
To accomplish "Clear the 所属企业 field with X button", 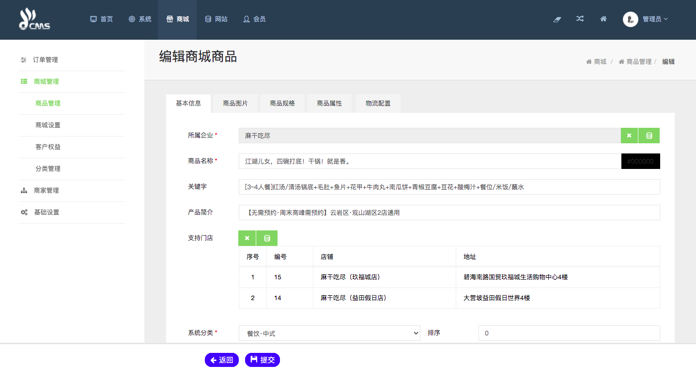I will coord(629,136).
